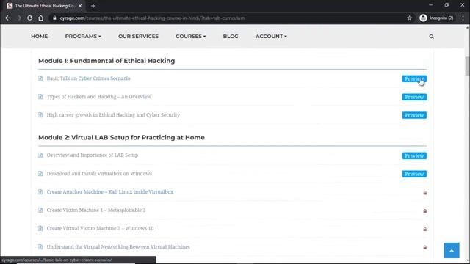Open Types of Hackers and Hacking lesson link
This screenshot has height=264, width=470.
coord(99,97)
